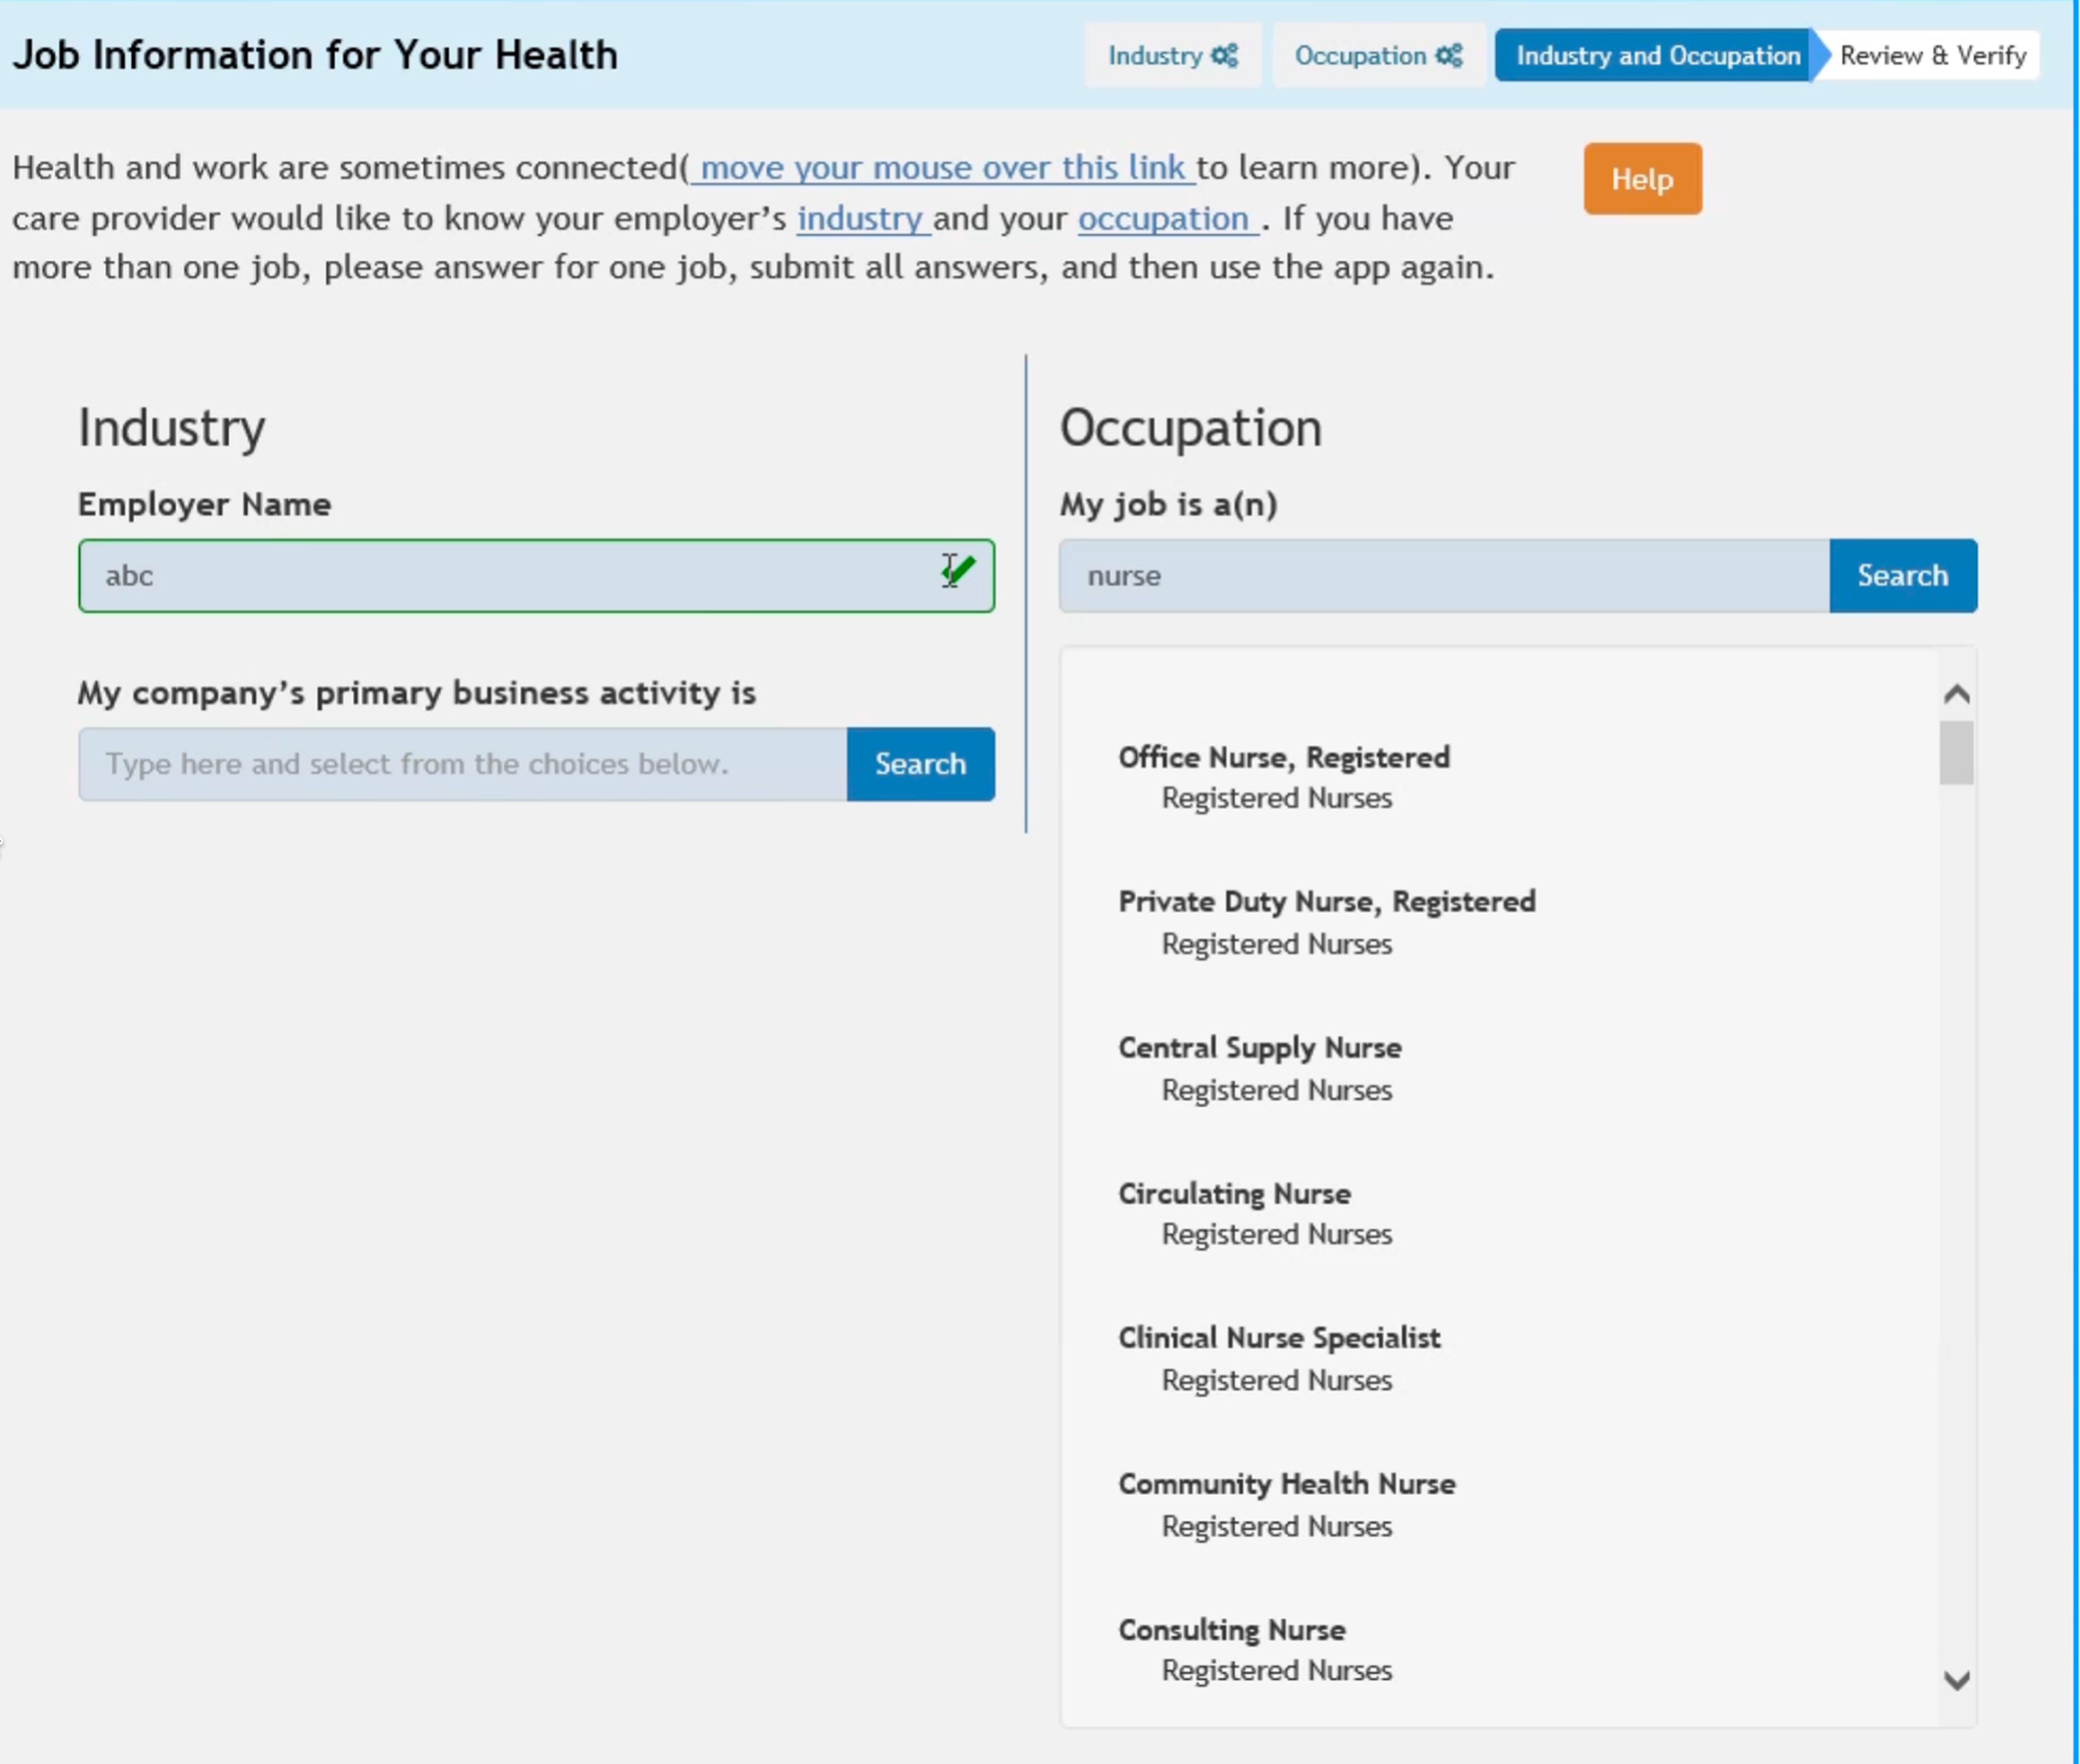The width and height of the screenshot is (2080, 1764).
Task: Choose Circulating Nurse occupation
Action: point(1234,1194)
